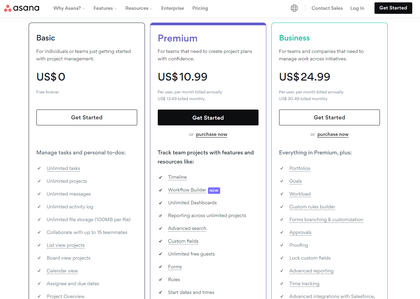Expand the Features menu dropdown
The width and height of the screenshot is (420, 299).
coord(105,8)
